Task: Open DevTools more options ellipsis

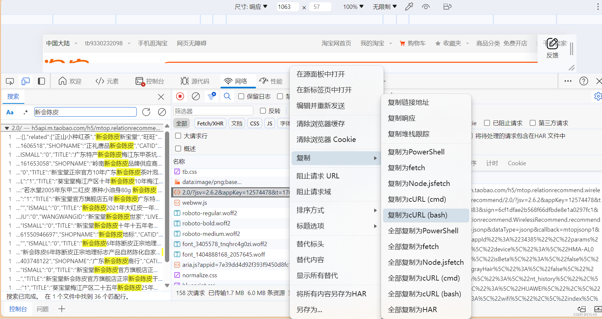Action: pyautogui.click(x=568, y=81)
